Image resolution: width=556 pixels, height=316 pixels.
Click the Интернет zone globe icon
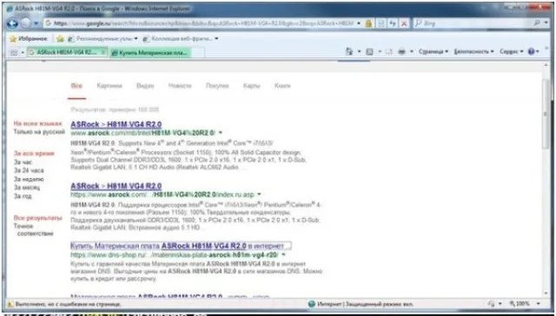[312, 304]
